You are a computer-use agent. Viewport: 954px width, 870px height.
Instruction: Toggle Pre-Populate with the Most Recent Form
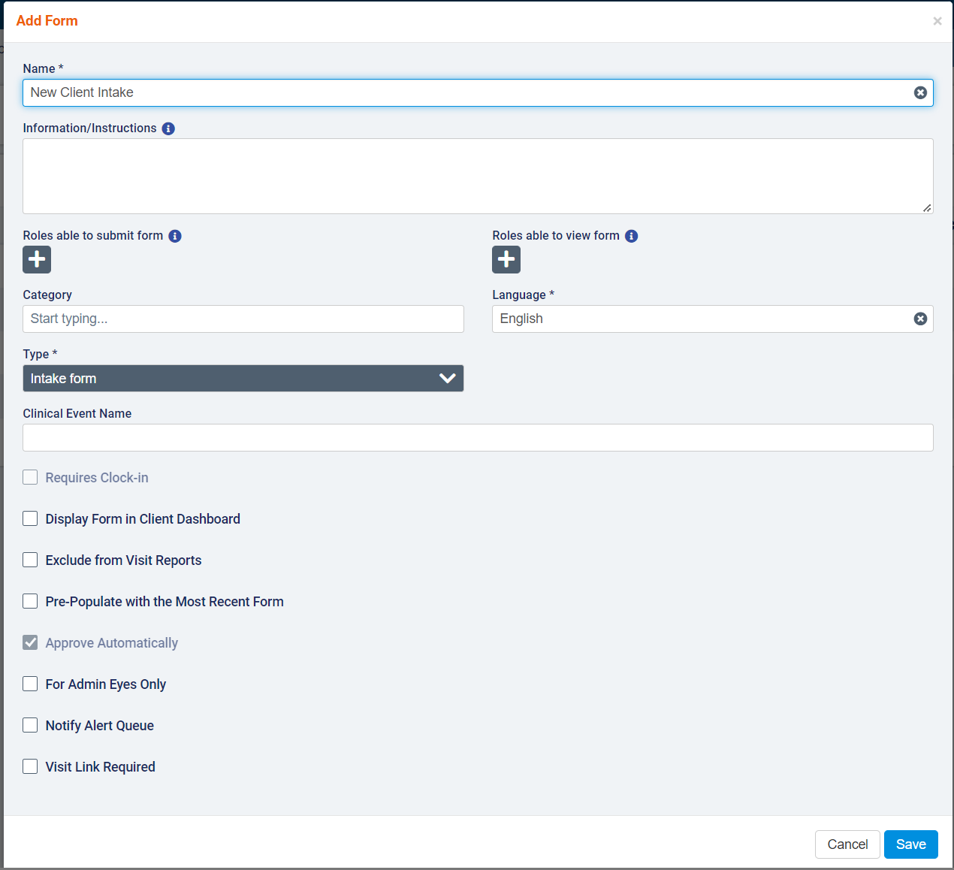[x=30, y=601]
